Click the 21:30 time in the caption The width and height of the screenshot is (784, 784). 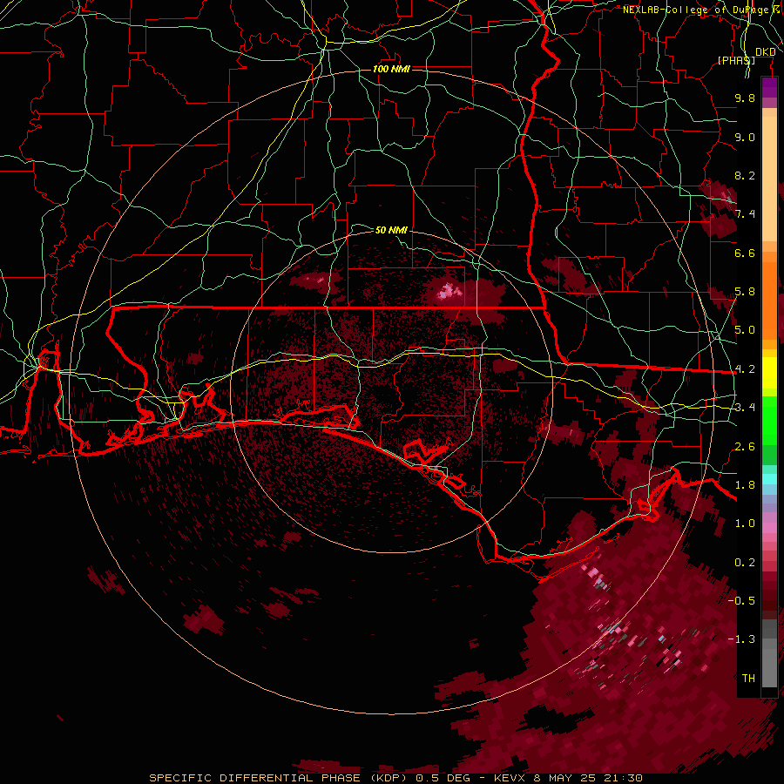[623, 778]
